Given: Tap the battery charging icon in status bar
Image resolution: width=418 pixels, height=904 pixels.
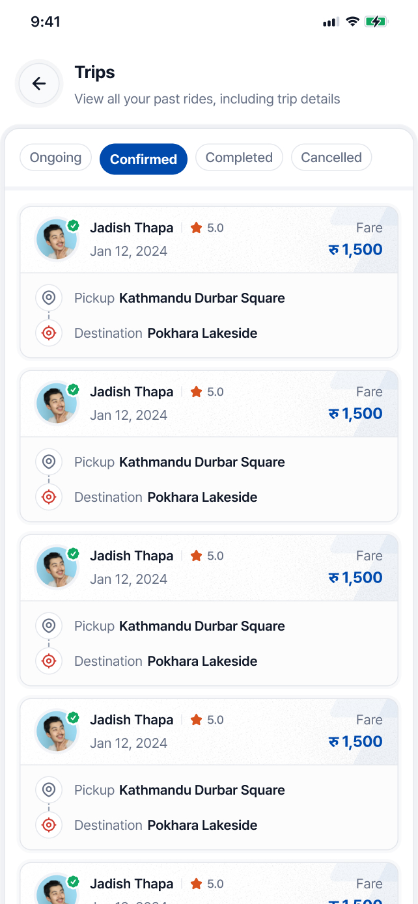Looking at the screenshot, I should (x=376, y=21).
